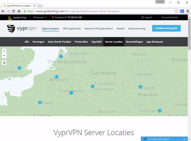Zoom out on the map

click(4, 56)
